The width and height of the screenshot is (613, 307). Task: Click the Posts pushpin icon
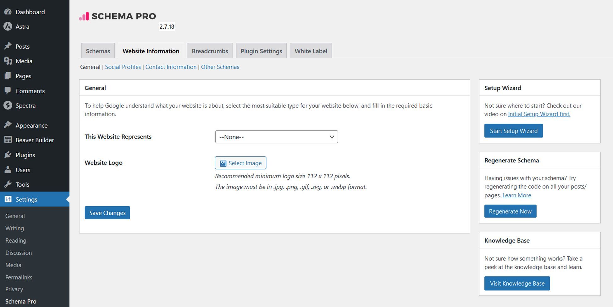pos(8,46)
